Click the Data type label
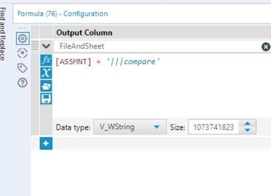 (73, 127)
